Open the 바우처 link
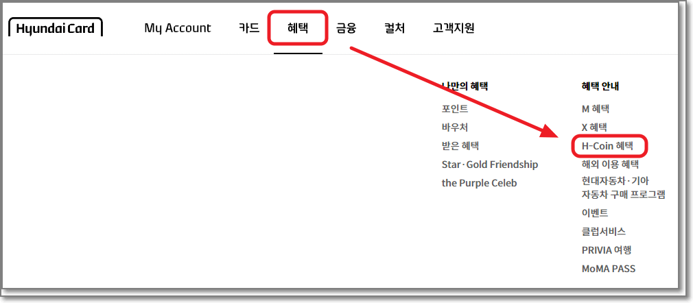 (455, 128)
